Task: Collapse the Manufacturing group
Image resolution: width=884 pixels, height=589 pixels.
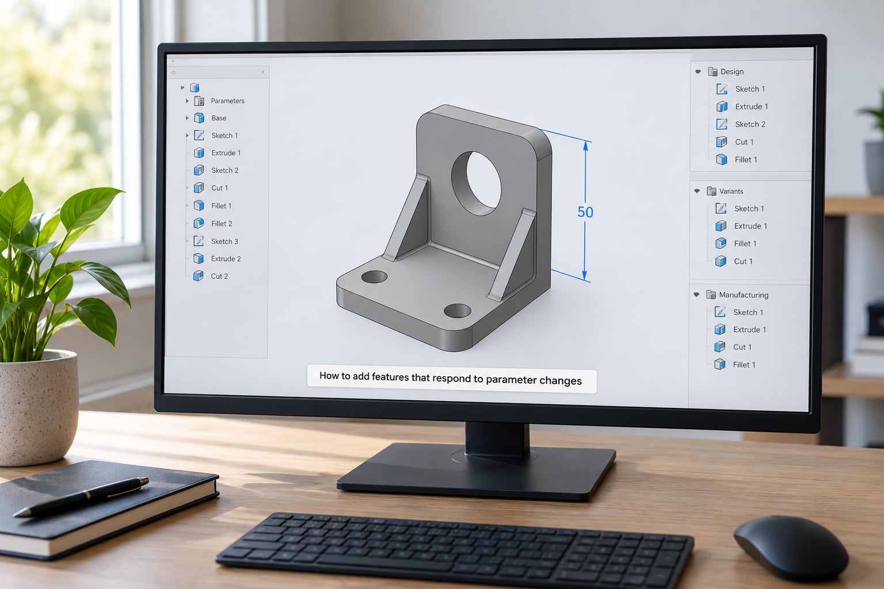Action: (x=696, y=294)
